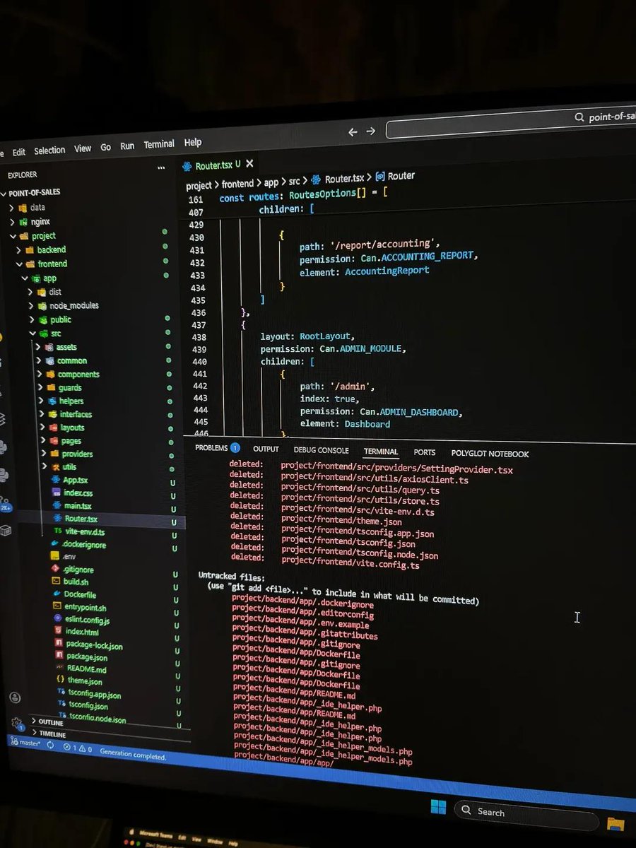This screenshot has height=848, width=636.
Task: Close the Router.tsx editor tab
Action: click(249, 165)
